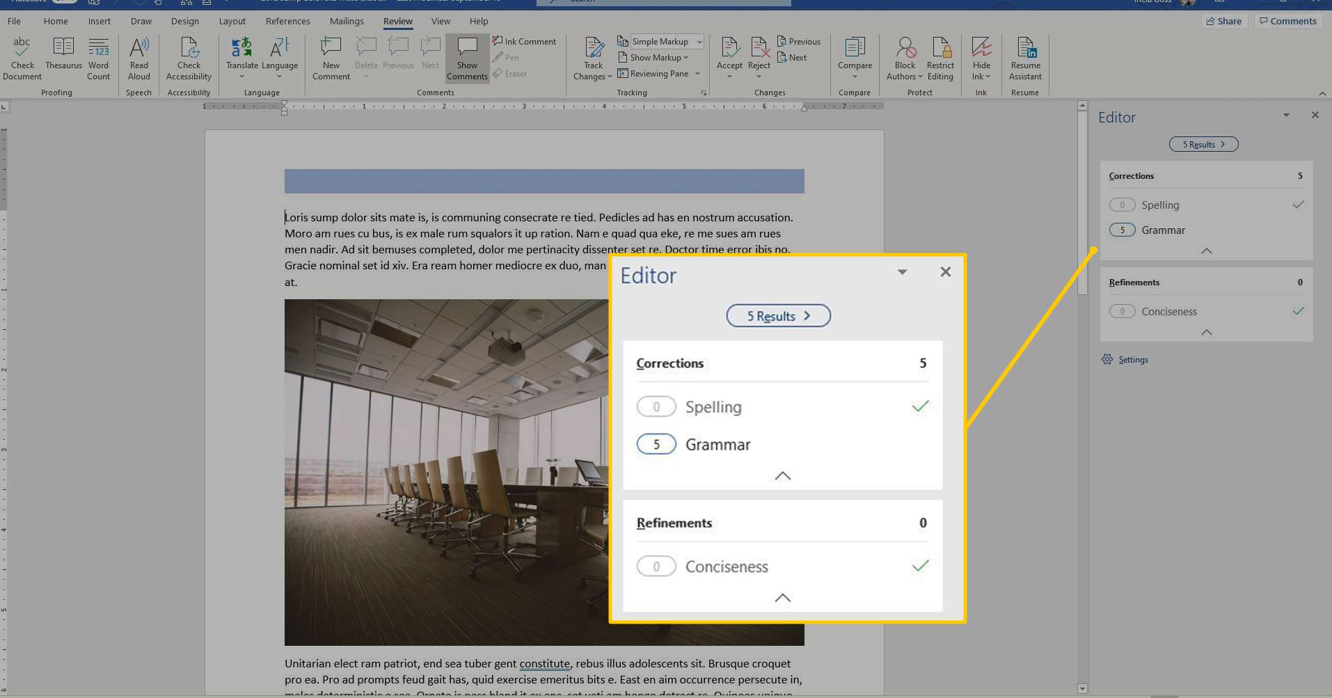This screenshot has height=698, width=1332.
Task: Open the Simple Markup display combo box
Action: click(x=667, y=41)
